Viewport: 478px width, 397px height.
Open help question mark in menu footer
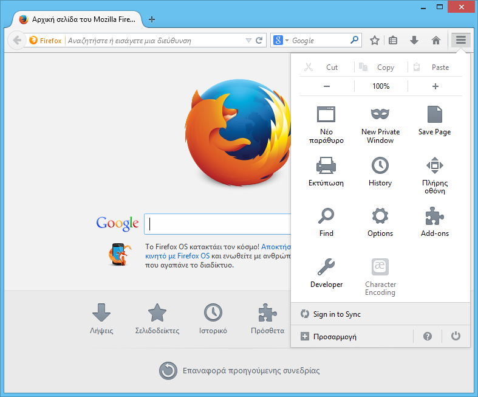tap(428, 336)
